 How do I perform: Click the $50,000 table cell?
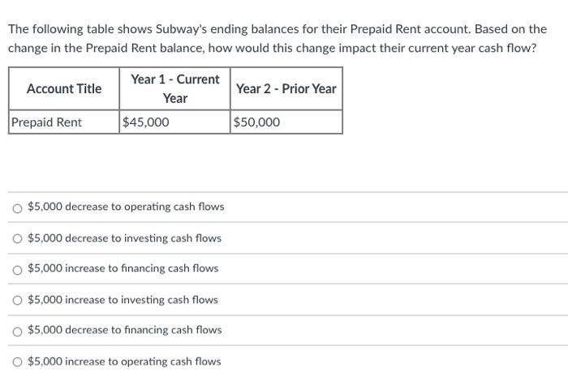pos(286,122)
